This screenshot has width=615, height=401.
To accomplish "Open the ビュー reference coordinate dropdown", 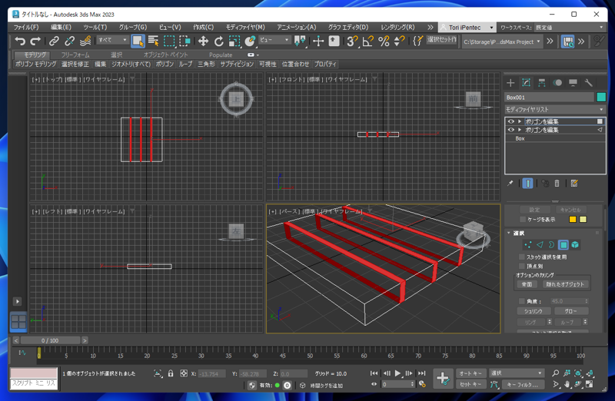I will pos(274,40).
